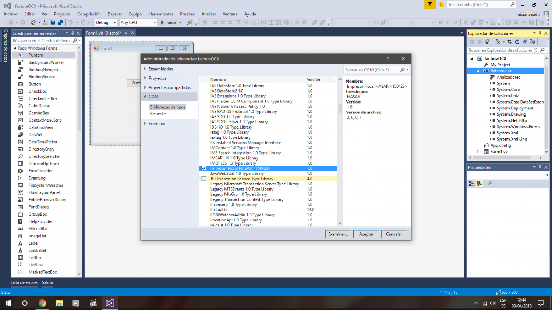
Task: Click the Cancelar button
Action: (394, 234)
